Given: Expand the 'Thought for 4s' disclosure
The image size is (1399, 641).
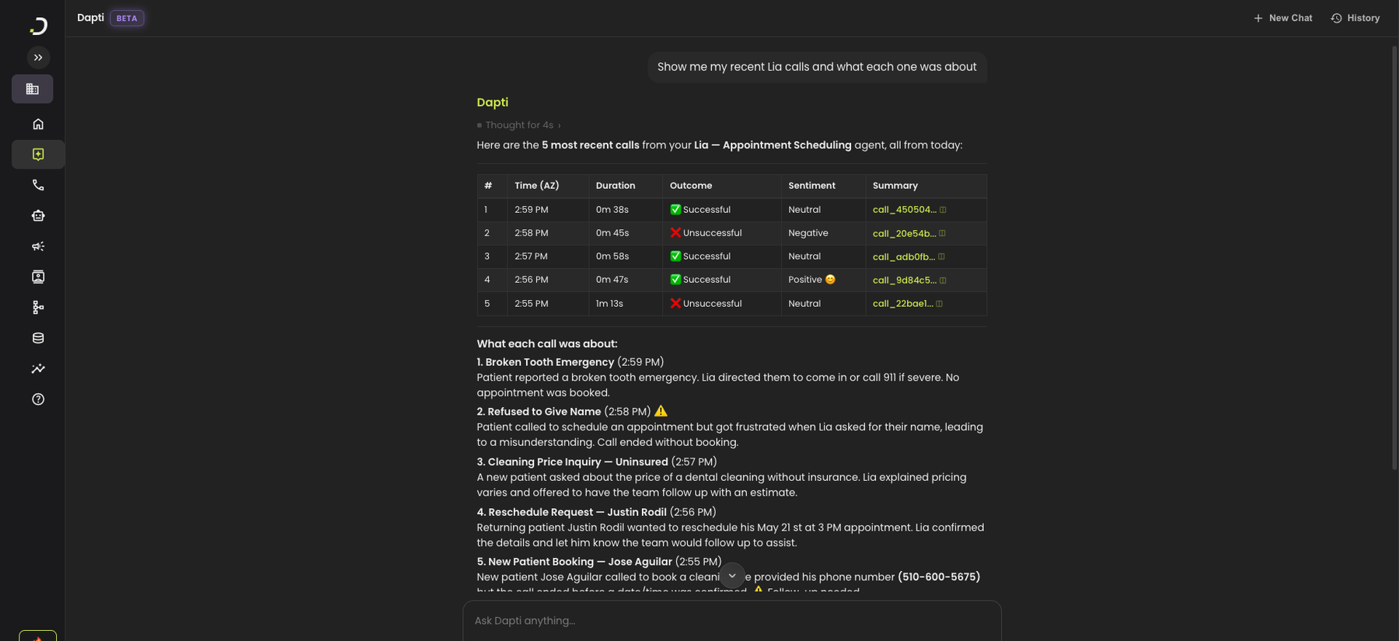Looking at the screenshot, I should (x=519, y=125).
